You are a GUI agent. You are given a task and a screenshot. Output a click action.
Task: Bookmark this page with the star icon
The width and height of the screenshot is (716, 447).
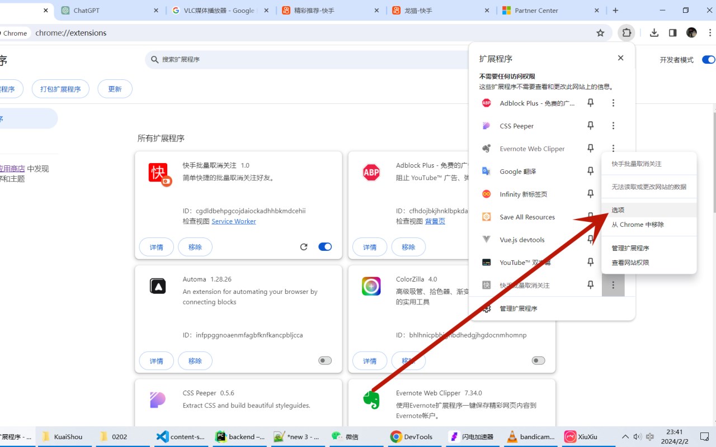[600, 33]
